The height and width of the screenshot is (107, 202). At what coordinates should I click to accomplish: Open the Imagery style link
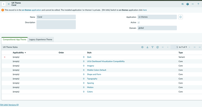click(90, 66)
